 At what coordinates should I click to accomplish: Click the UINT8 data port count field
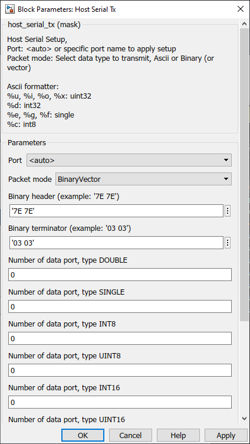(x=120, y=370)
